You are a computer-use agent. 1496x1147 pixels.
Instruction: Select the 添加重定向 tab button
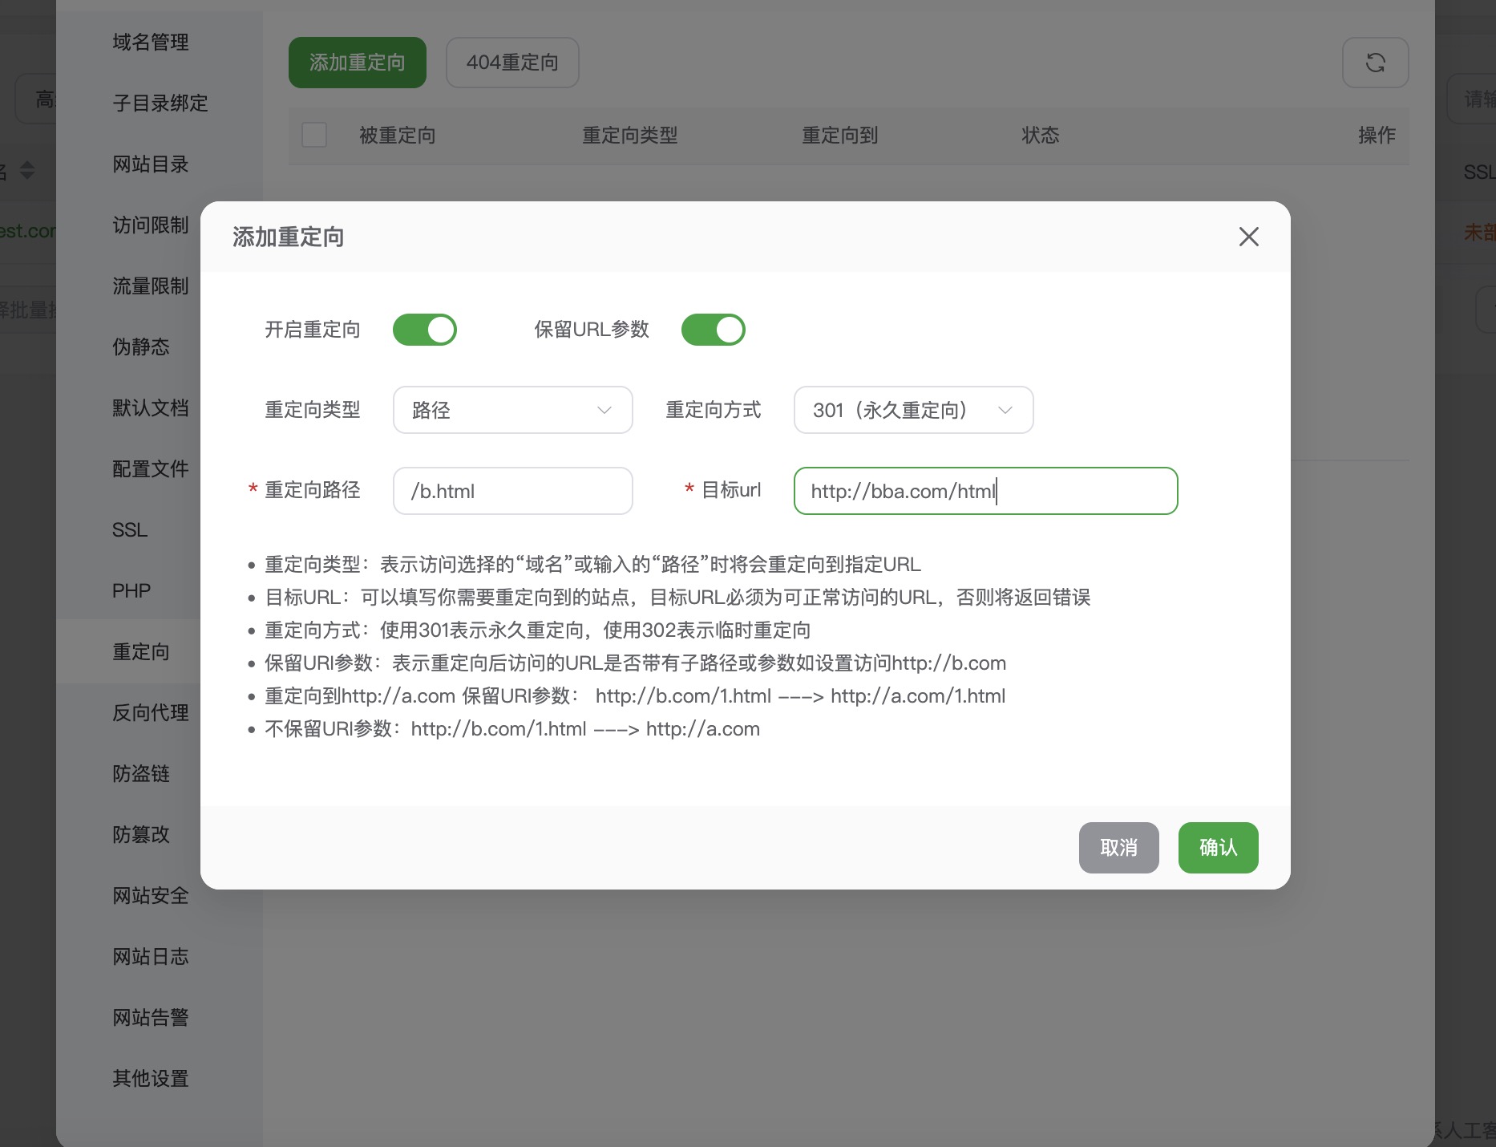[x=357, y=63]
